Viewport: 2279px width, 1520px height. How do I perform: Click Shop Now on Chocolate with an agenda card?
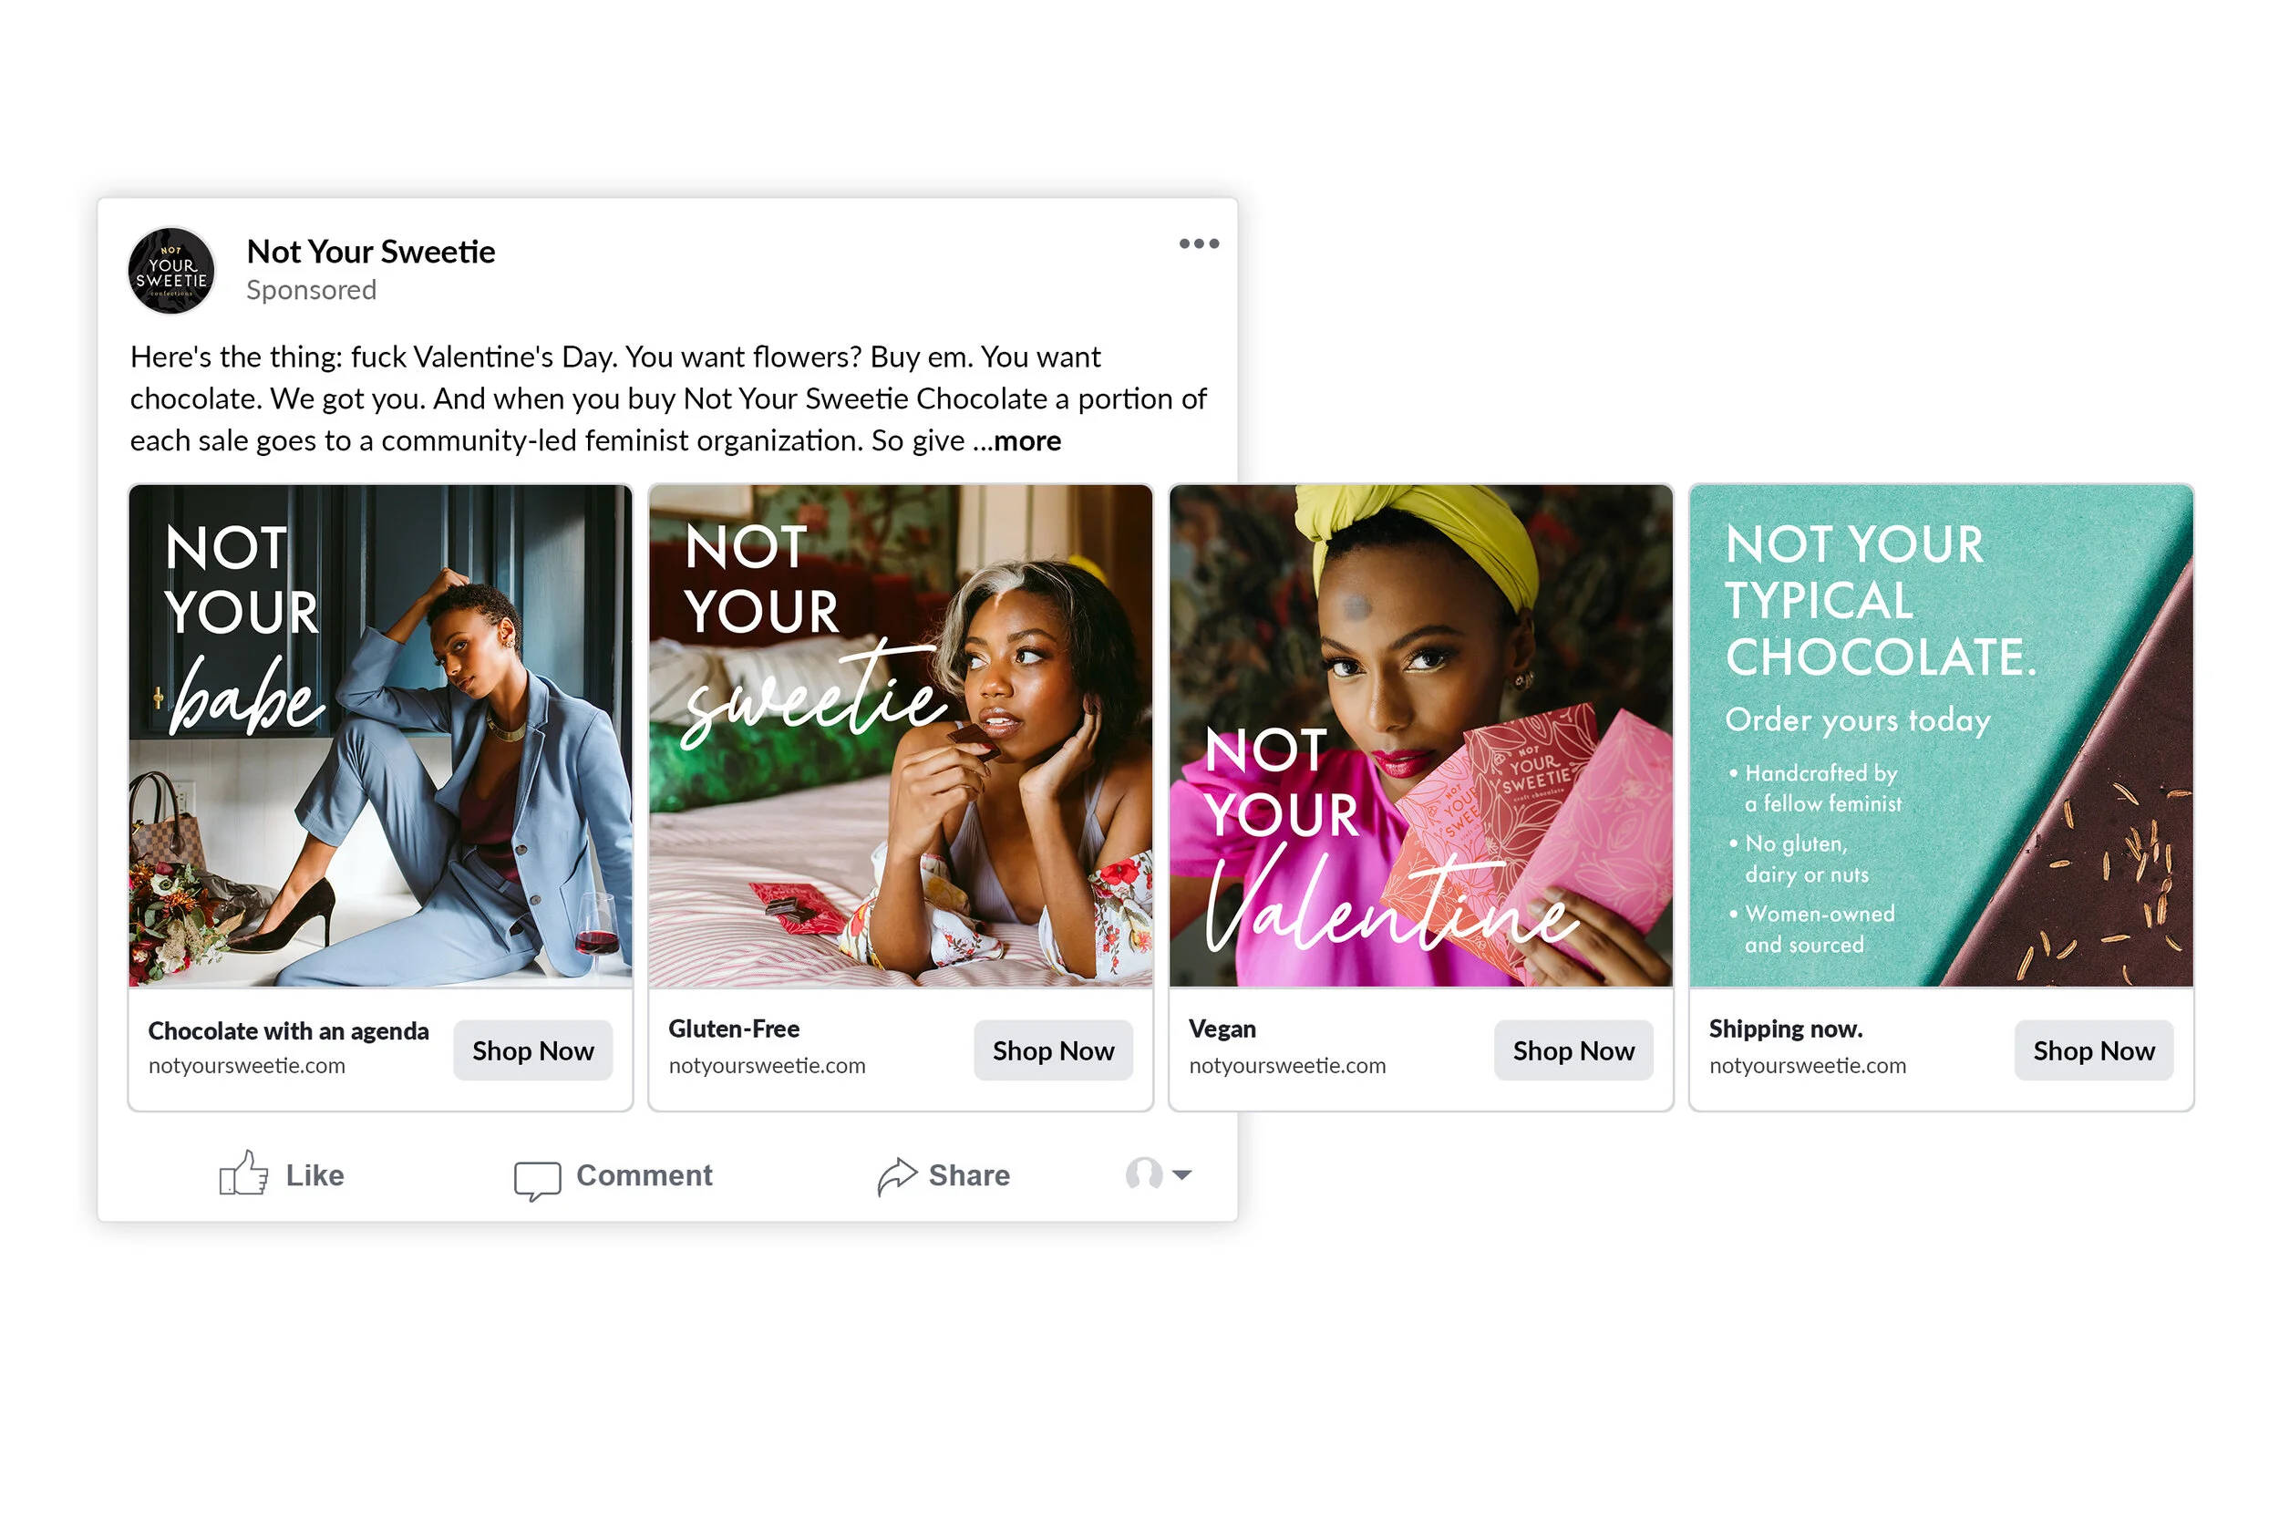533,1050
